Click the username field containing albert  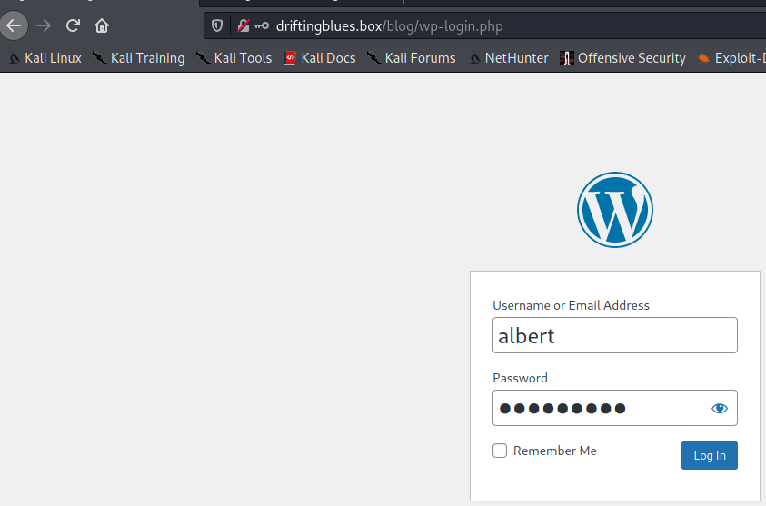coord(614,335)
